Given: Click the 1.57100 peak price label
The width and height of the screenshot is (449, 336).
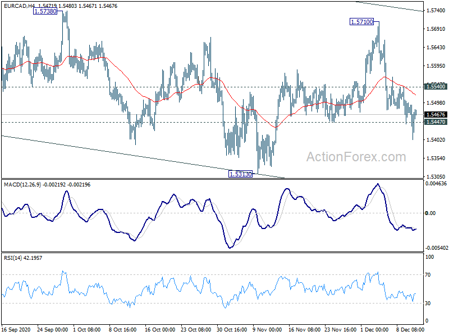Looking at the screenshot, I should [361, 22].
